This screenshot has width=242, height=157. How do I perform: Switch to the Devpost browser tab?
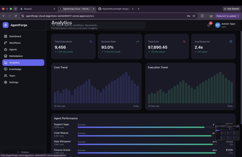tap(38, 9)
